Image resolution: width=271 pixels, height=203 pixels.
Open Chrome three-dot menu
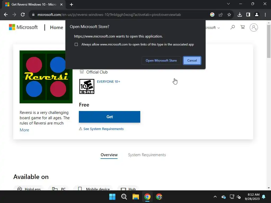(x=265, y=15)
